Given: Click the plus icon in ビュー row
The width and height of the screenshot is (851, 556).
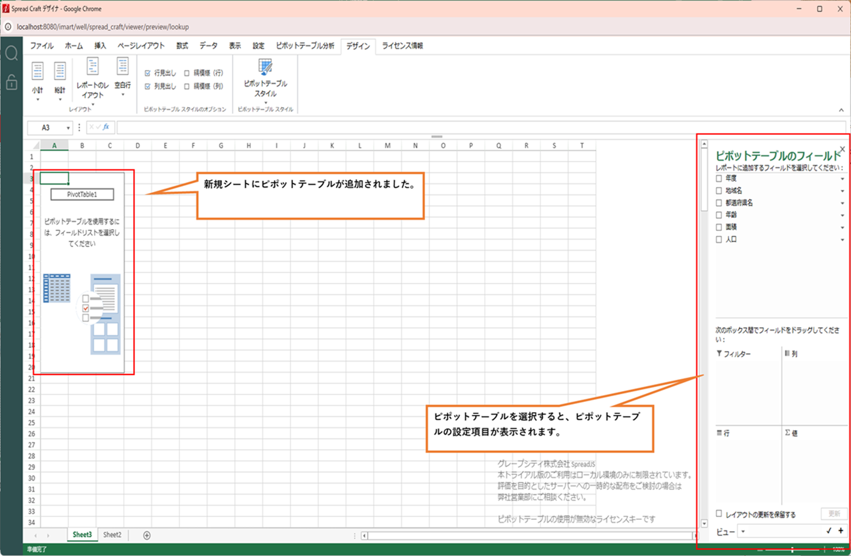Looking at the screenshot, I should [841, 531].
